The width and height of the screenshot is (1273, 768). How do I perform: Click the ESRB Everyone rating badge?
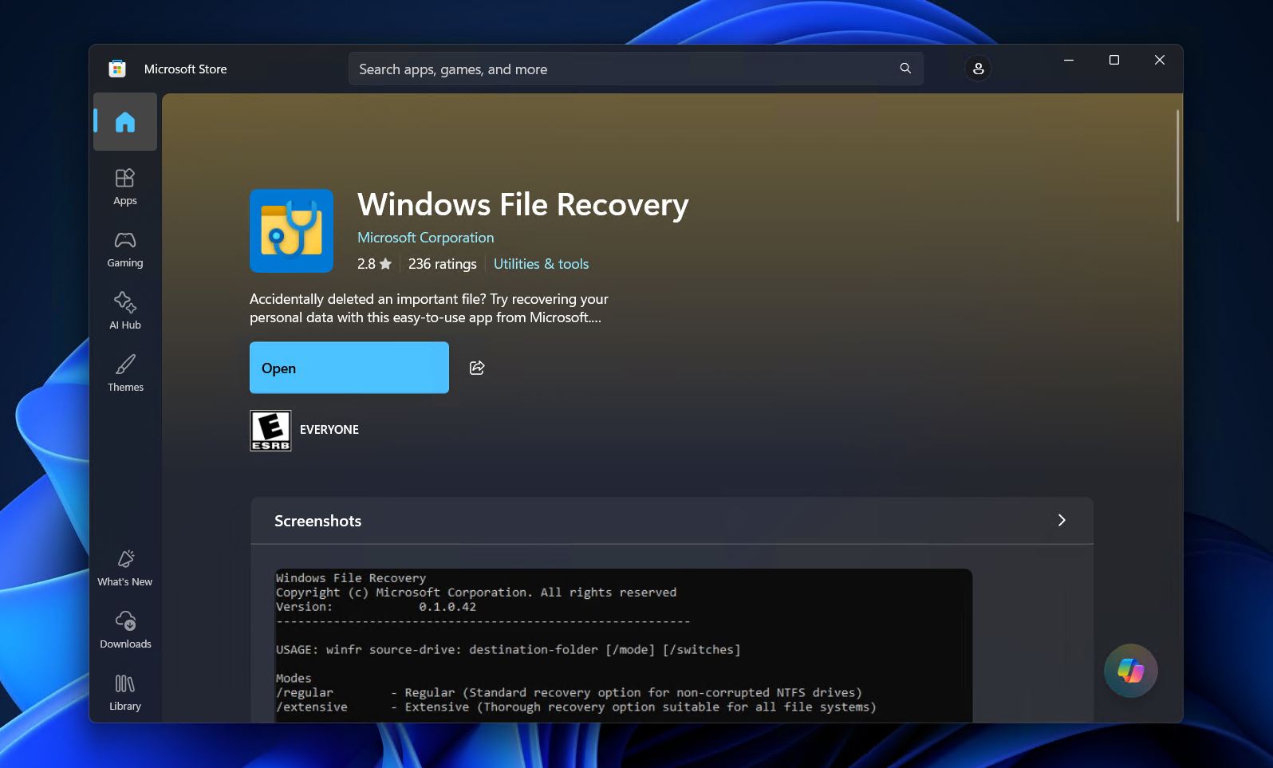point(270,431)
